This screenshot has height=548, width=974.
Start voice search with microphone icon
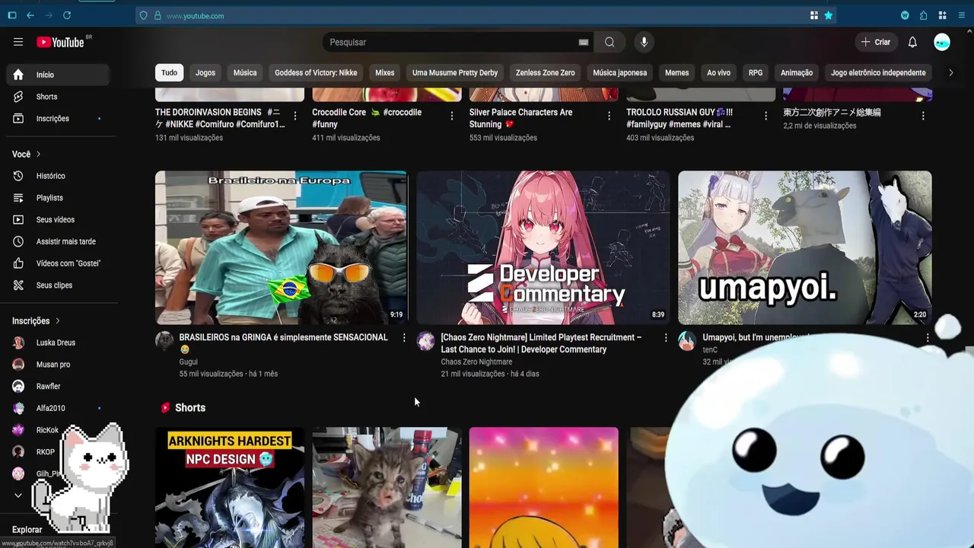point(644,42)
